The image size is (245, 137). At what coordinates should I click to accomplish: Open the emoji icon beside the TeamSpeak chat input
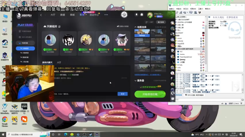(x=243, y=100)
